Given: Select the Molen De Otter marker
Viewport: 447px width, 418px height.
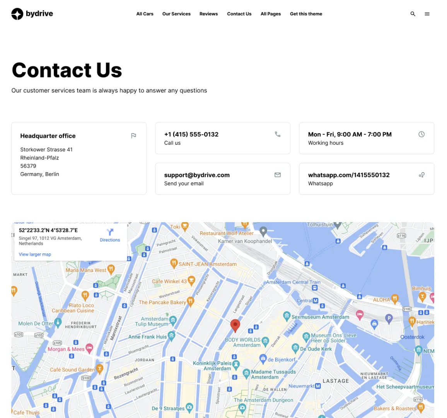Looking at the screenshot, I should point(58,322).
